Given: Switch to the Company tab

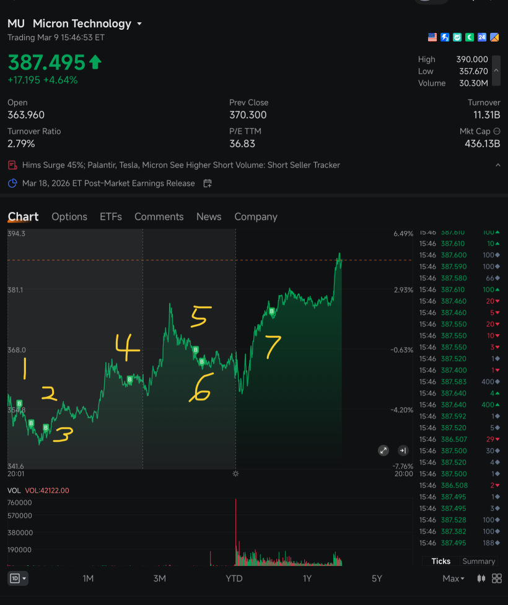Looking at the screenshot, I should coord(256,217).
